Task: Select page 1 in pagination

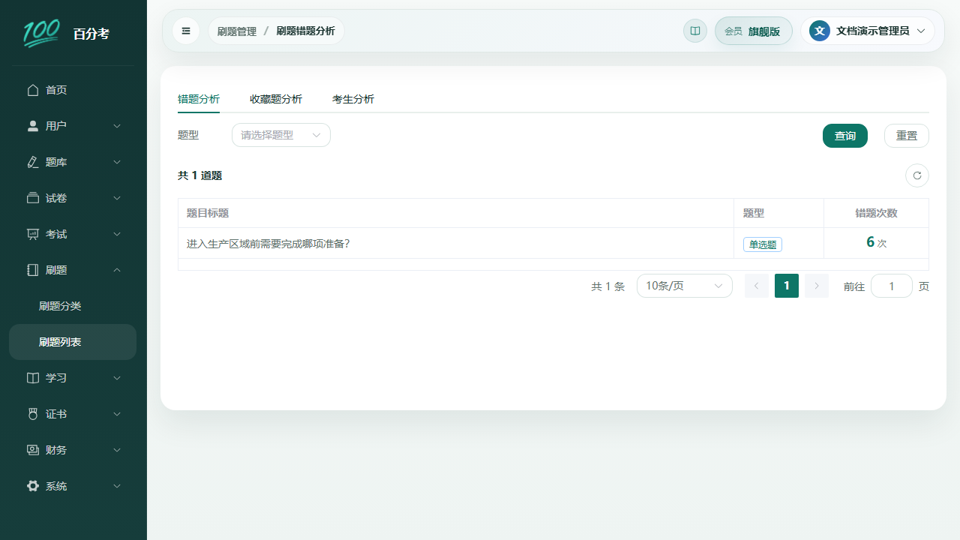Action: pos(787,286)
